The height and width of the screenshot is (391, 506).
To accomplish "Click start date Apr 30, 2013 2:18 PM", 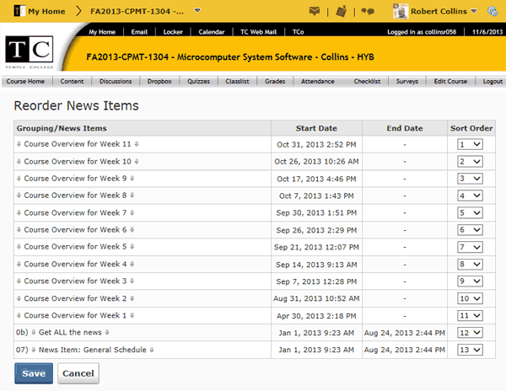I will (x=316, y=316).
